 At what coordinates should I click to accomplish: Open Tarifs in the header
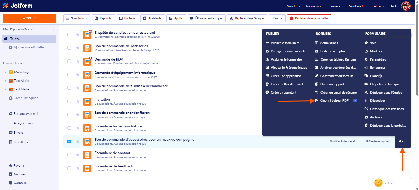[x=394, y=6]
